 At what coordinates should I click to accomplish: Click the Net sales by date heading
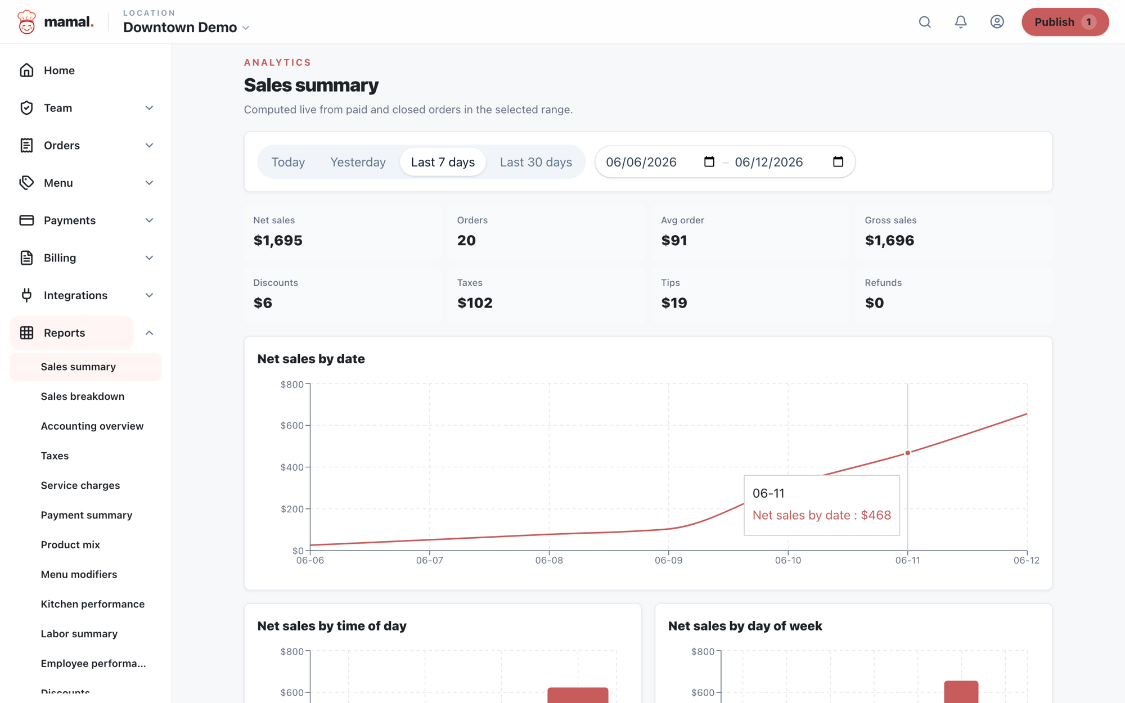pyautogui.click(x=311, y=359)
